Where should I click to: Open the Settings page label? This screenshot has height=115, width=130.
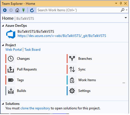(84, 91)
